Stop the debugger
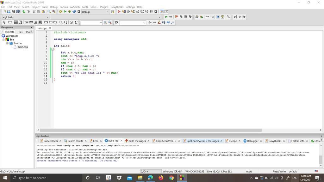 [156, 12]
